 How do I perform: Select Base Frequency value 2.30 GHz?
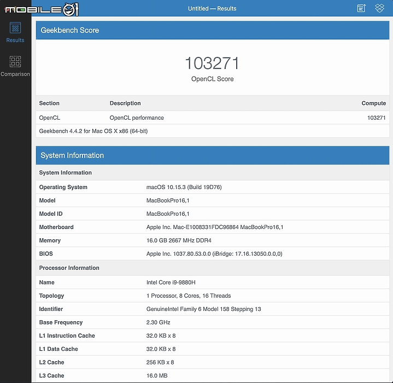click(x=158, y=322)
